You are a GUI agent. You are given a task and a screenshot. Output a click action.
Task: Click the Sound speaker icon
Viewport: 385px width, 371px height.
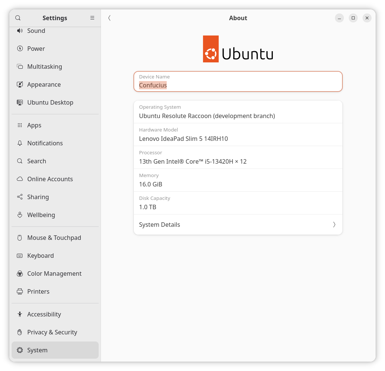(20, 31)
